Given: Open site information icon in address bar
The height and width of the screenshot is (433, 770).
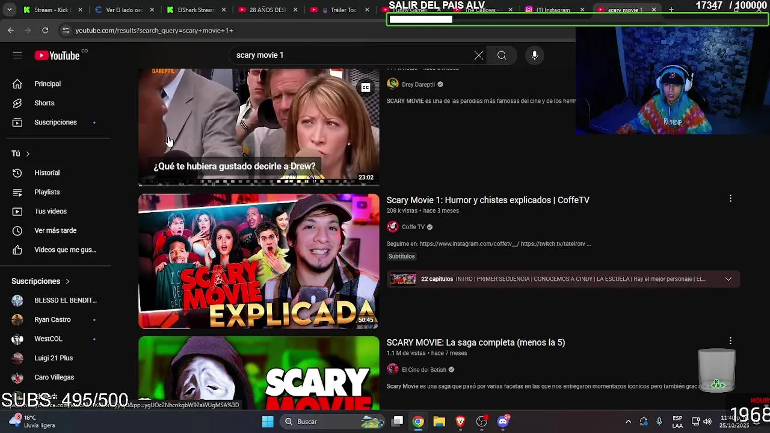Looking at the screenshot, I should pos(66,30).
